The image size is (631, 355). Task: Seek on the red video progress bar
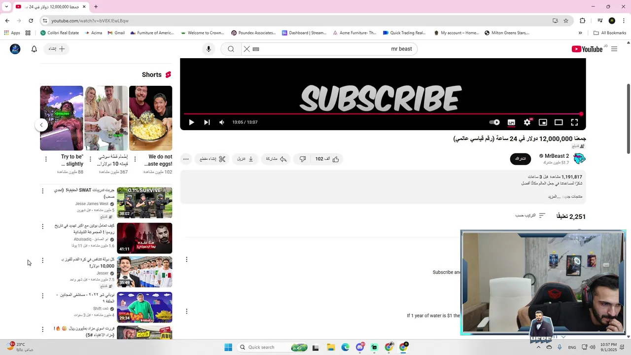(x=383, y=114)
